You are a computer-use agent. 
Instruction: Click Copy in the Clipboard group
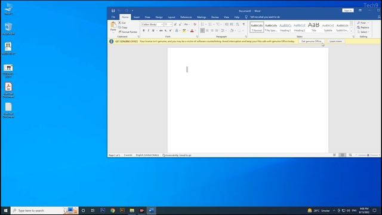pyautogui.click(x=123, y=27)
